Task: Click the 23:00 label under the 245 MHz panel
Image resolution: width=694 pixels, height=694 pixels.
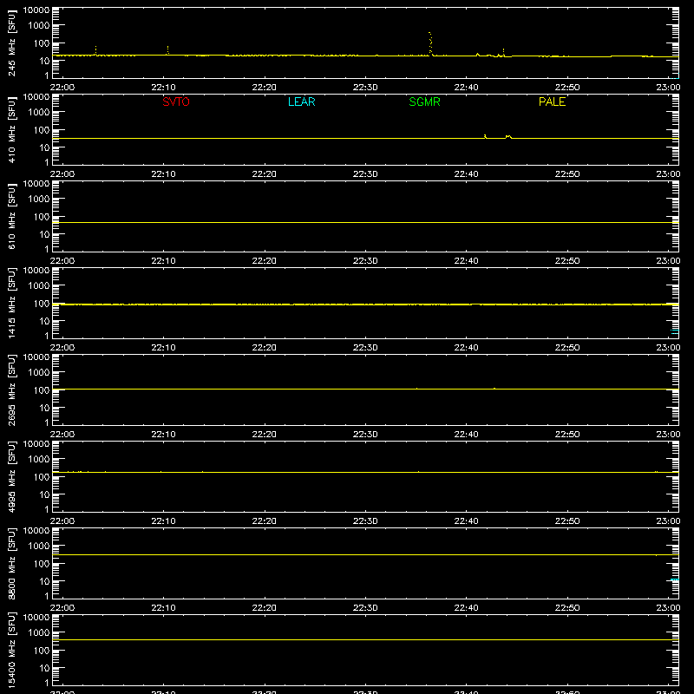Action: point(668,88)
